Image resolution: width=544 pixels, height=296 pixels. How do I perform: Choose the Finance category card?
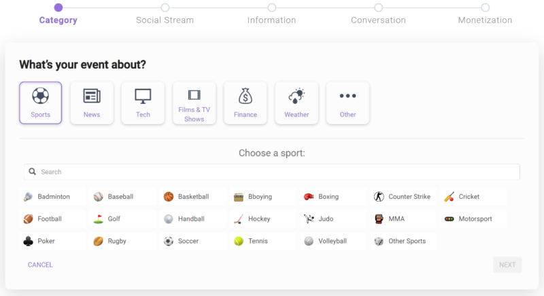click(245, 103)
